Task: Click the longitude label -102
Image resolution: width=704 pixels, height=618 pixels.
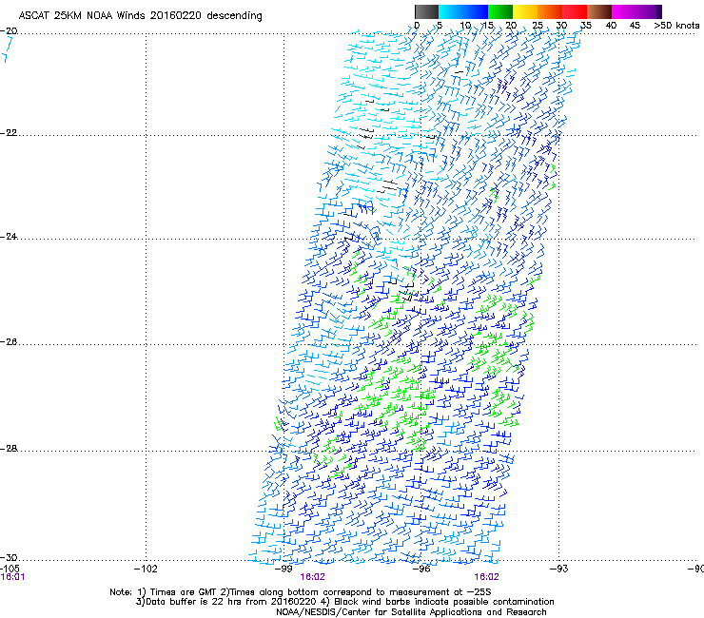Action: (x=146, y=569)
